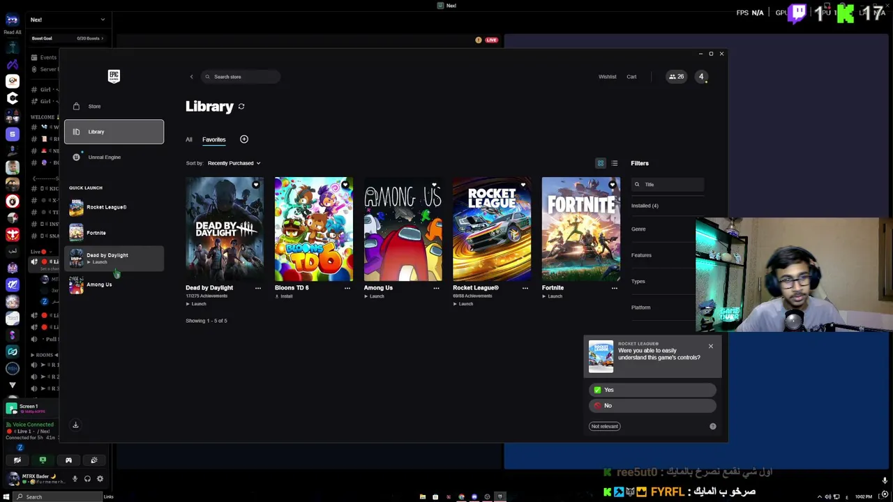Unfavorite Among Us heart icon
The width and height of the screenshot is (893, 502).
(434, 185)
